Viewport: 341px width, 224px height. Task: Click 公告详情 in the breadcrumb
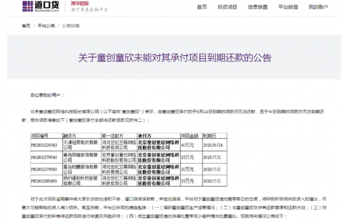click(70, 26)
